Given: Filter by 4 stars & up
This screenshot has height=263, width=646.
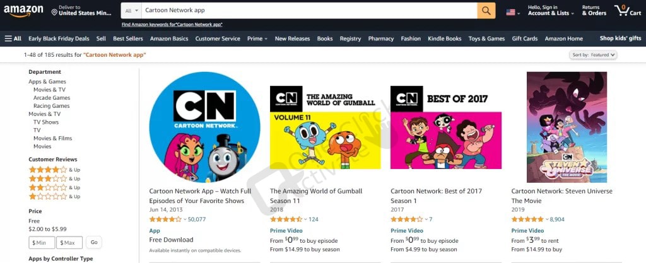Looking at the screenshot, I should coord(54,170).
